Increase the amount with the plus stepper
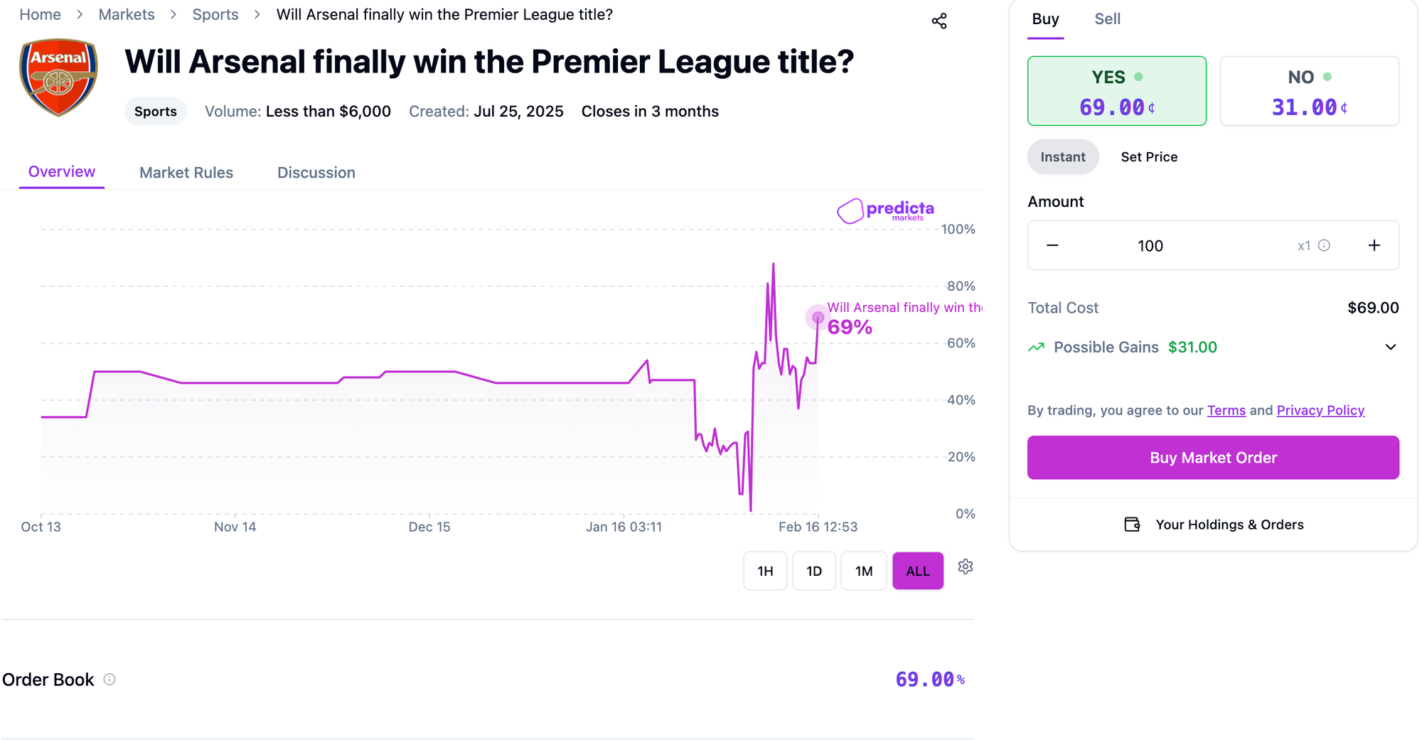Image resolution: width=1422 pixels, height=740 pixels. [x=1374, y=245]
